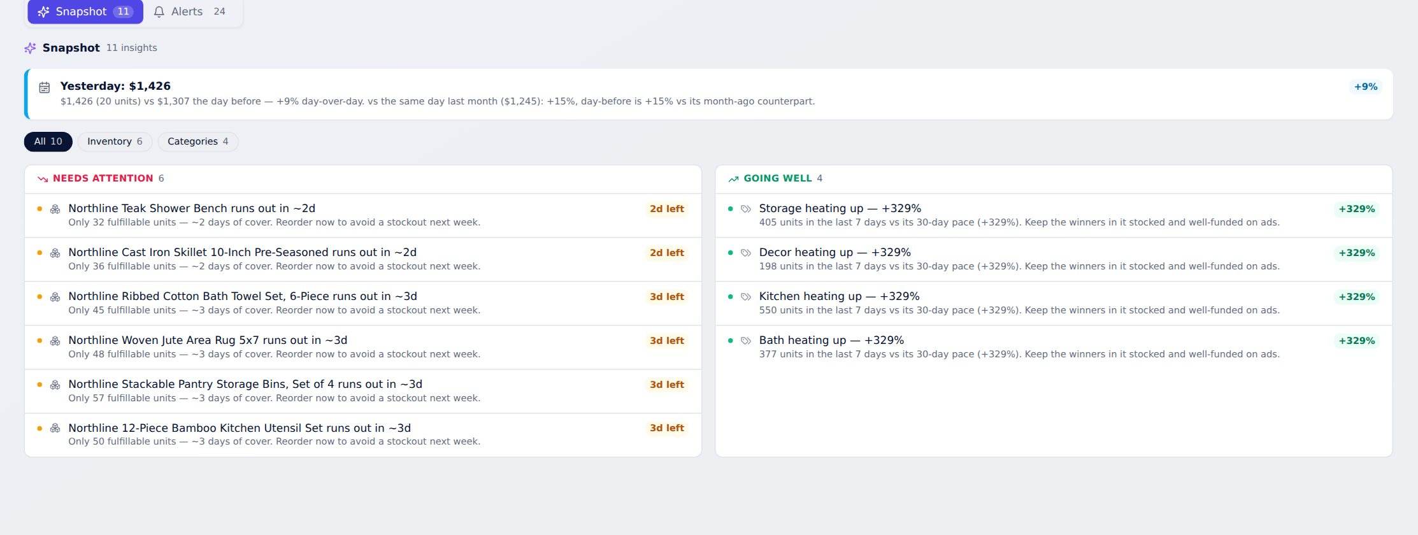Viewport: 1418px width, 535px height.
Task: Filter insights by Inventory
Action: click(115, 141)
